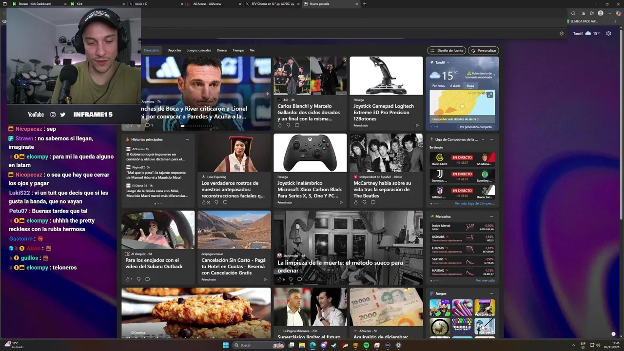The height and width of the screenshot is (351, 624).
Task: Open the Dinero tab
Action: 222,50
